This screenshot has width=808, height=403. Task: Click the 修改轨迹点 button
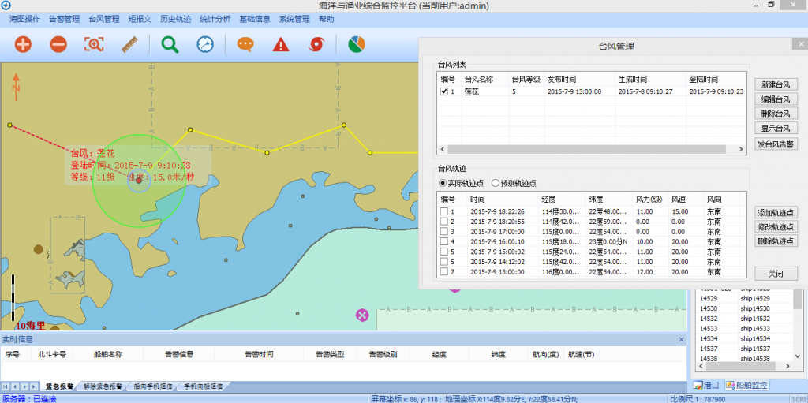(x=776, y=227)
